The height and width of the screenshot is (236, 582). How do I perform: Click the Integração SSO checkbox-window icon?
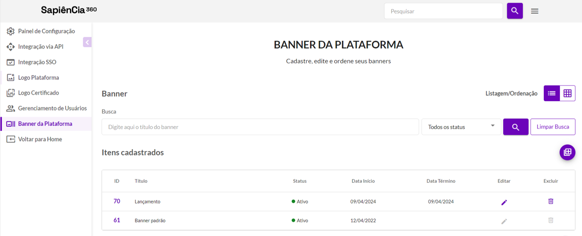point(10,62)
